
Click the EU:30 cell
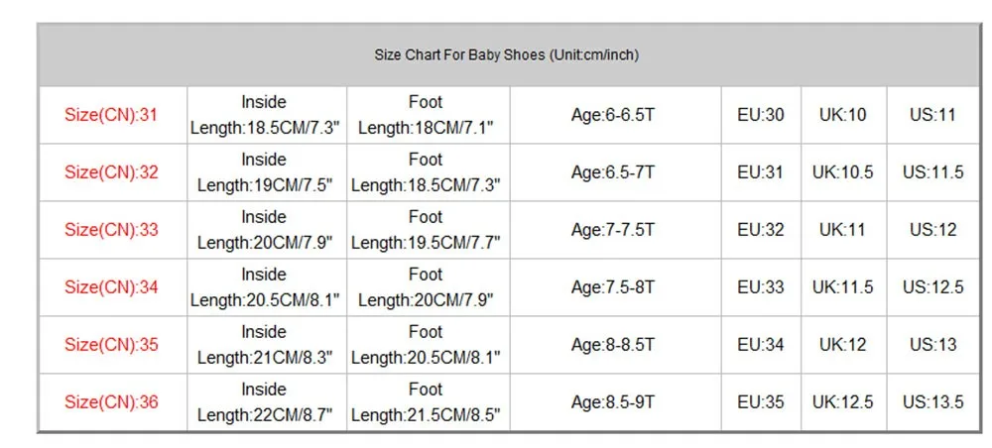(761, 115)
